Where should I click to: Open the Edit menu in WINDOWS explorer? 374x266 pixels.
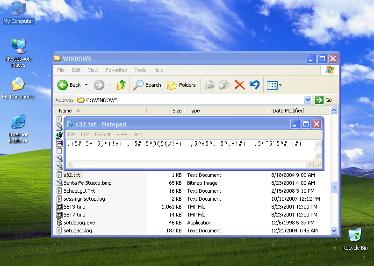76,70
